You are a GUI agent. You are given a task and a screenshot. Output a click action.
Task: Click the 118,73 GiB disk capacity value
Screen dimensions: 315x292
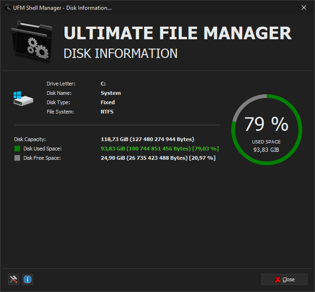pyautogui.click(x=147, y=139)
